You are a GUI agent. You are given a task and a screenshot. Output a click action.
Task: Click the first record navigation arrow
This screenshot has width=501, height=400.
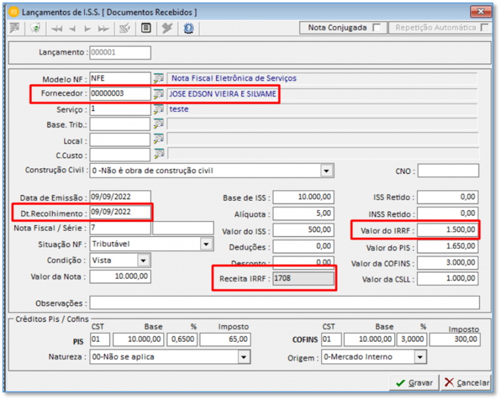tap(57, 28)
